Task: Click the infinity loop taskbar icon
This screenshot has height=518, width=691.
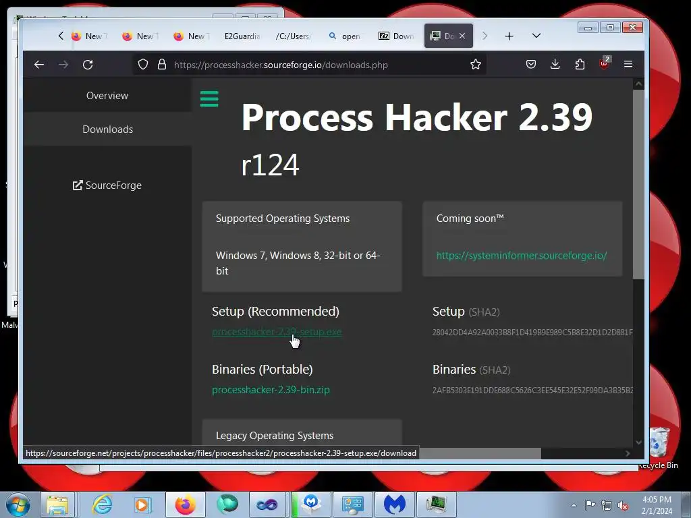Action: [x=268, y=505]
